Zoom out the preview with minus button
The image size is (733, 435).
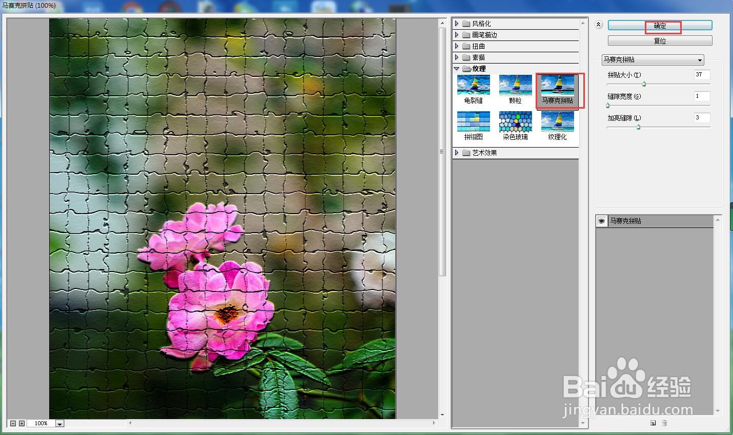tap(13, 423)
